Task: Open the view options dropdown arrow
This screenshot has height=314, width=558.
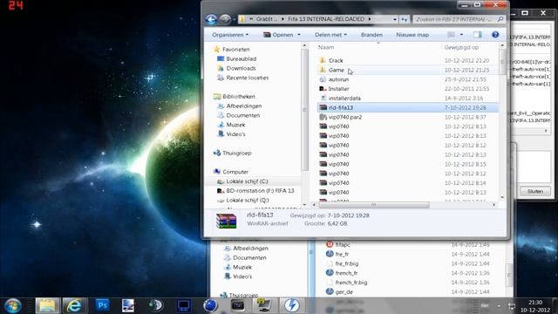Action: point(461,35)
